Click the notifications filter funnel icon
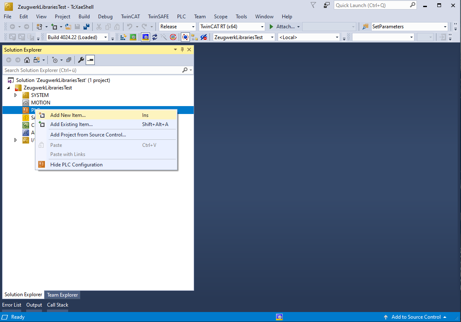Screen dimensions: 461x322 [313, 5]
